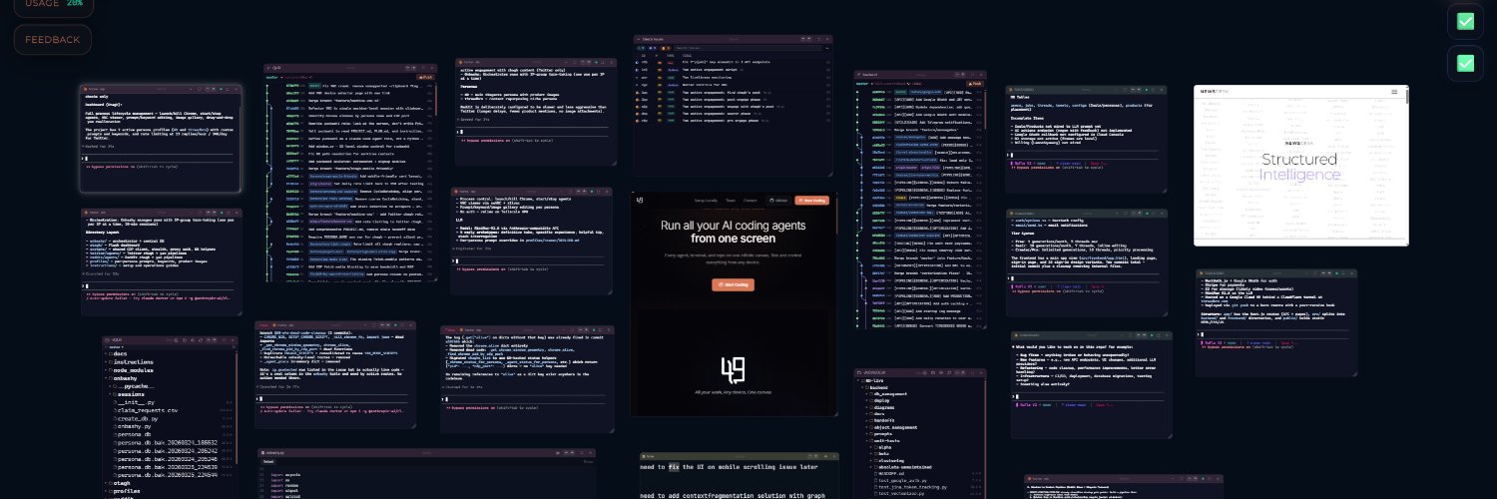Open the Team nav link
This screenshot has width=1497, height=499.
731,201
